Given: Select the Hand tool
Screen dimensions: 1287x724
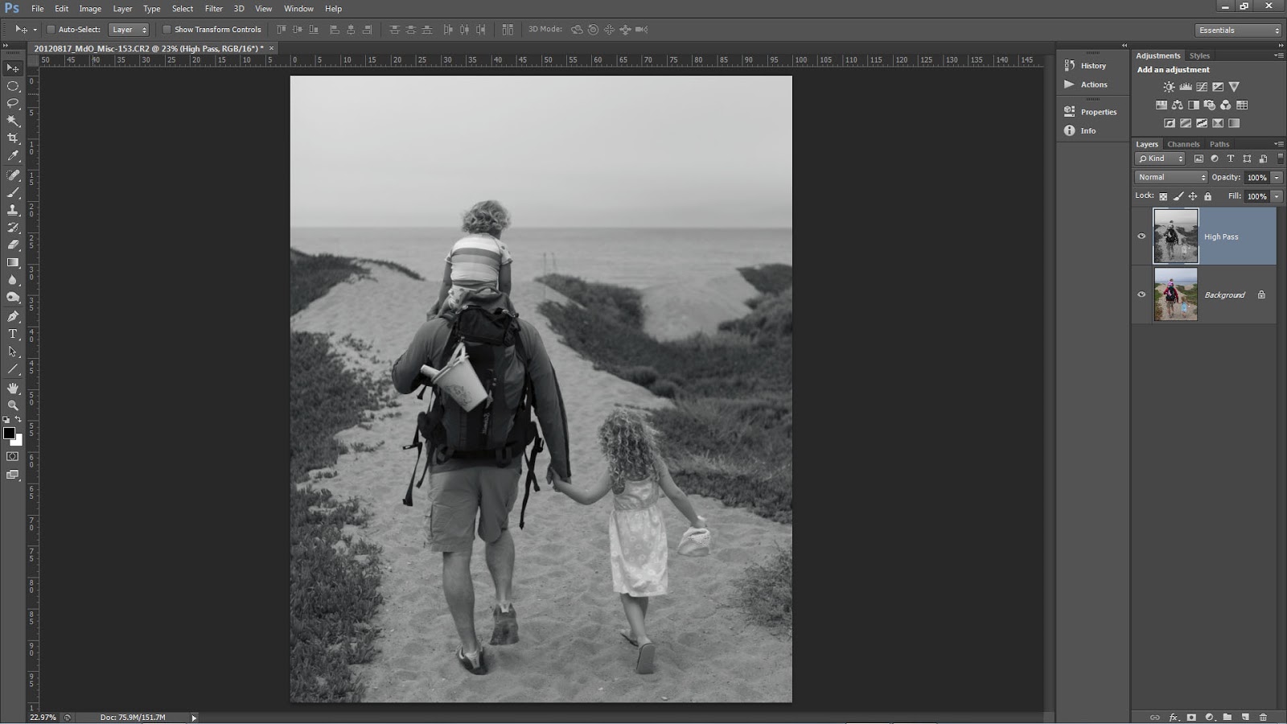Looking at the screenshot, I should pos(13,387).
